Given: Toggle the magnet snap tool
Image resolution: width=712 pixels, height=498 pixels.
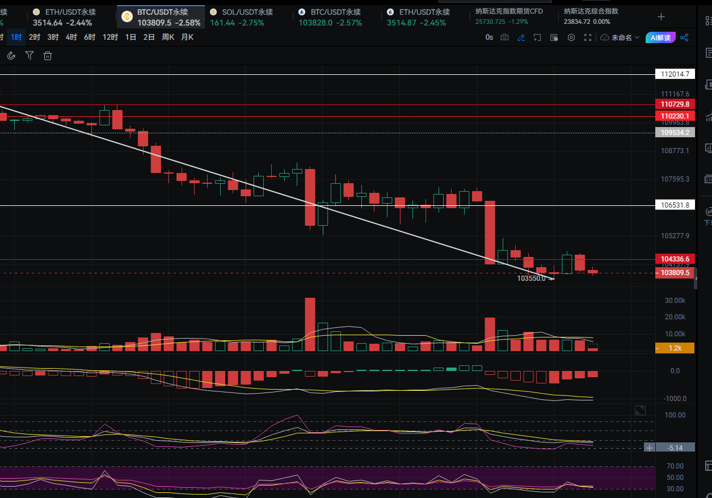Looking at the screenshot, I should 11,56.
